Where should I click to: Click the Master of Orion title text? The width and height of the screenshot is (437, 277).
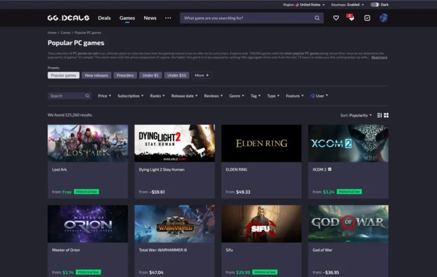coord(66,250)
